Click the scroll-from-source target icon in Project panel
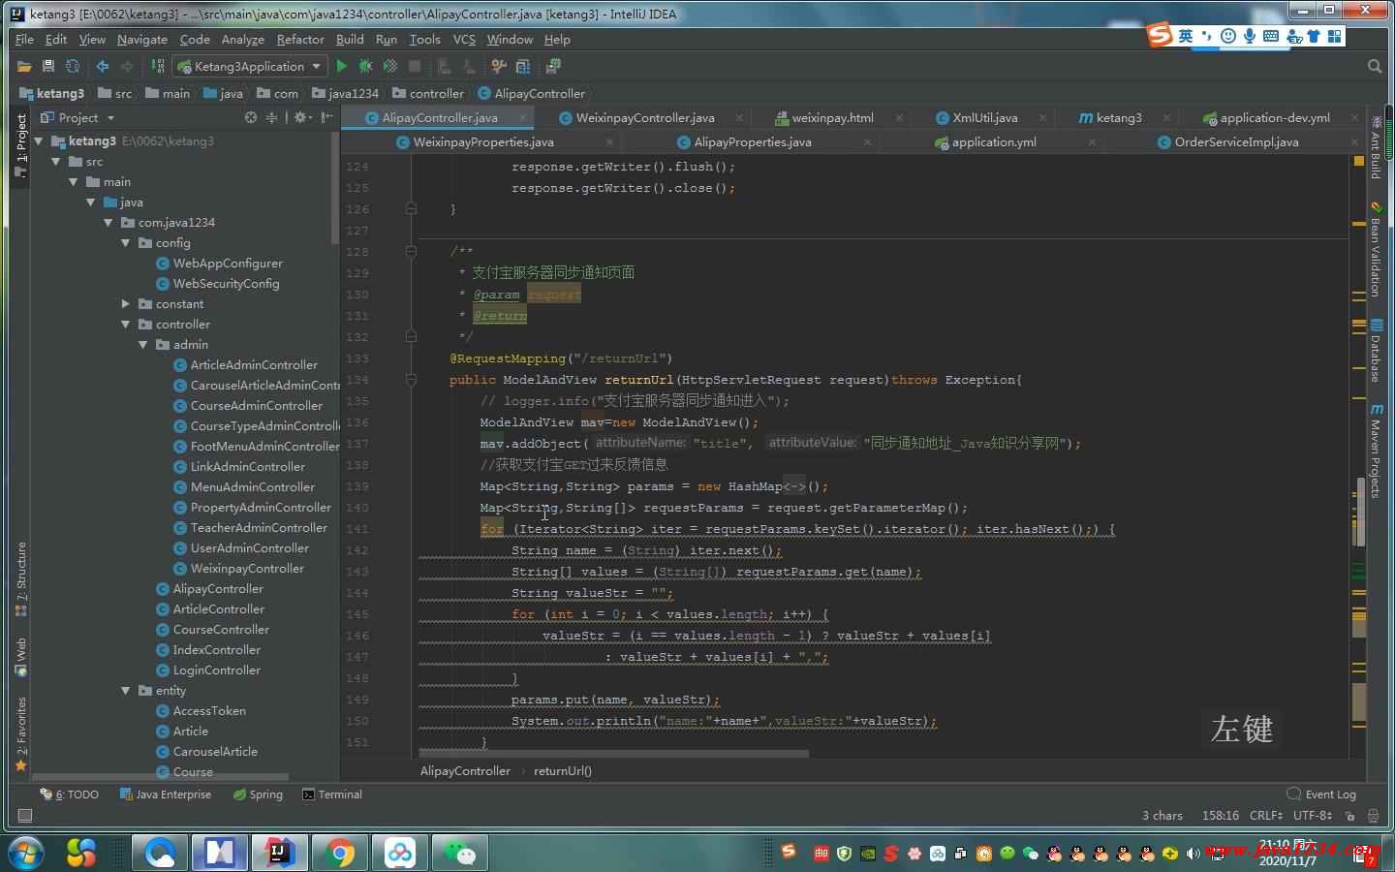The image size is (1395, 872). pos(251,117)
